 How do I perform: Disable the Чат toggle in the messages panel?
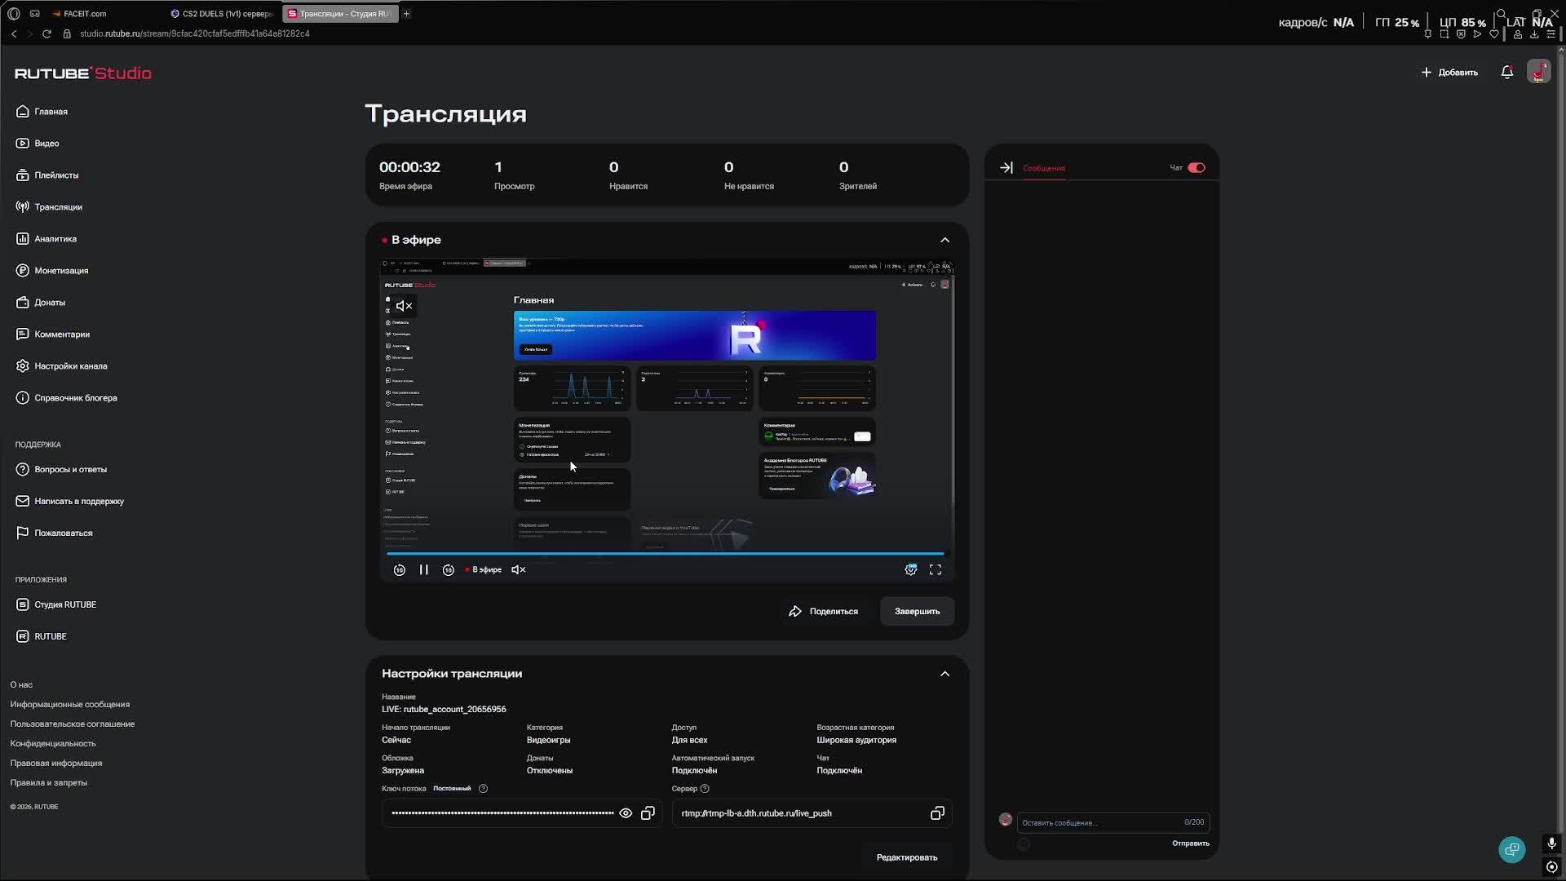point(1196,167)
